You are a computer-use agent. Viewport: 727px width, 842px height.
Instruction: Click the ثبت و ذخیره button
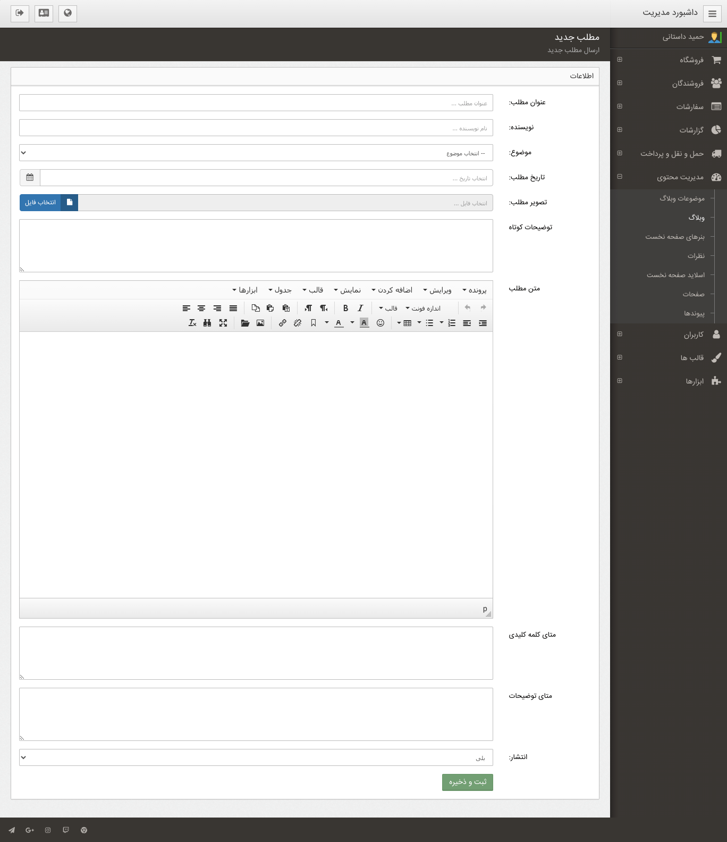pos(468,782)
